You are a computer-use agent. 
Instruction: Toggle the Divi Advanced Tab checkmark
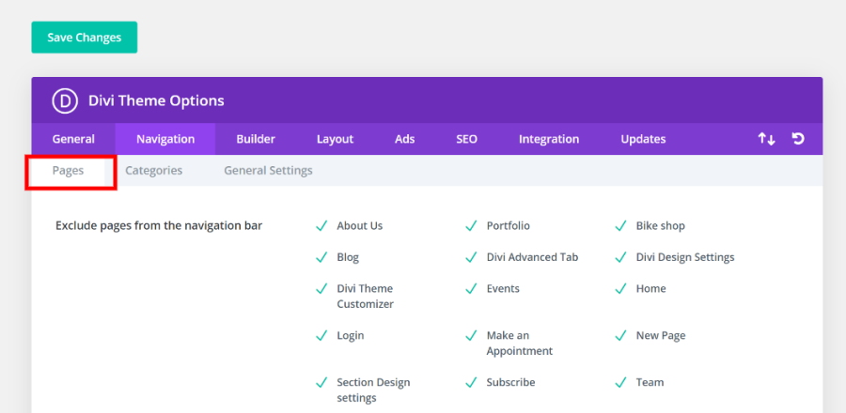point(471,257)
